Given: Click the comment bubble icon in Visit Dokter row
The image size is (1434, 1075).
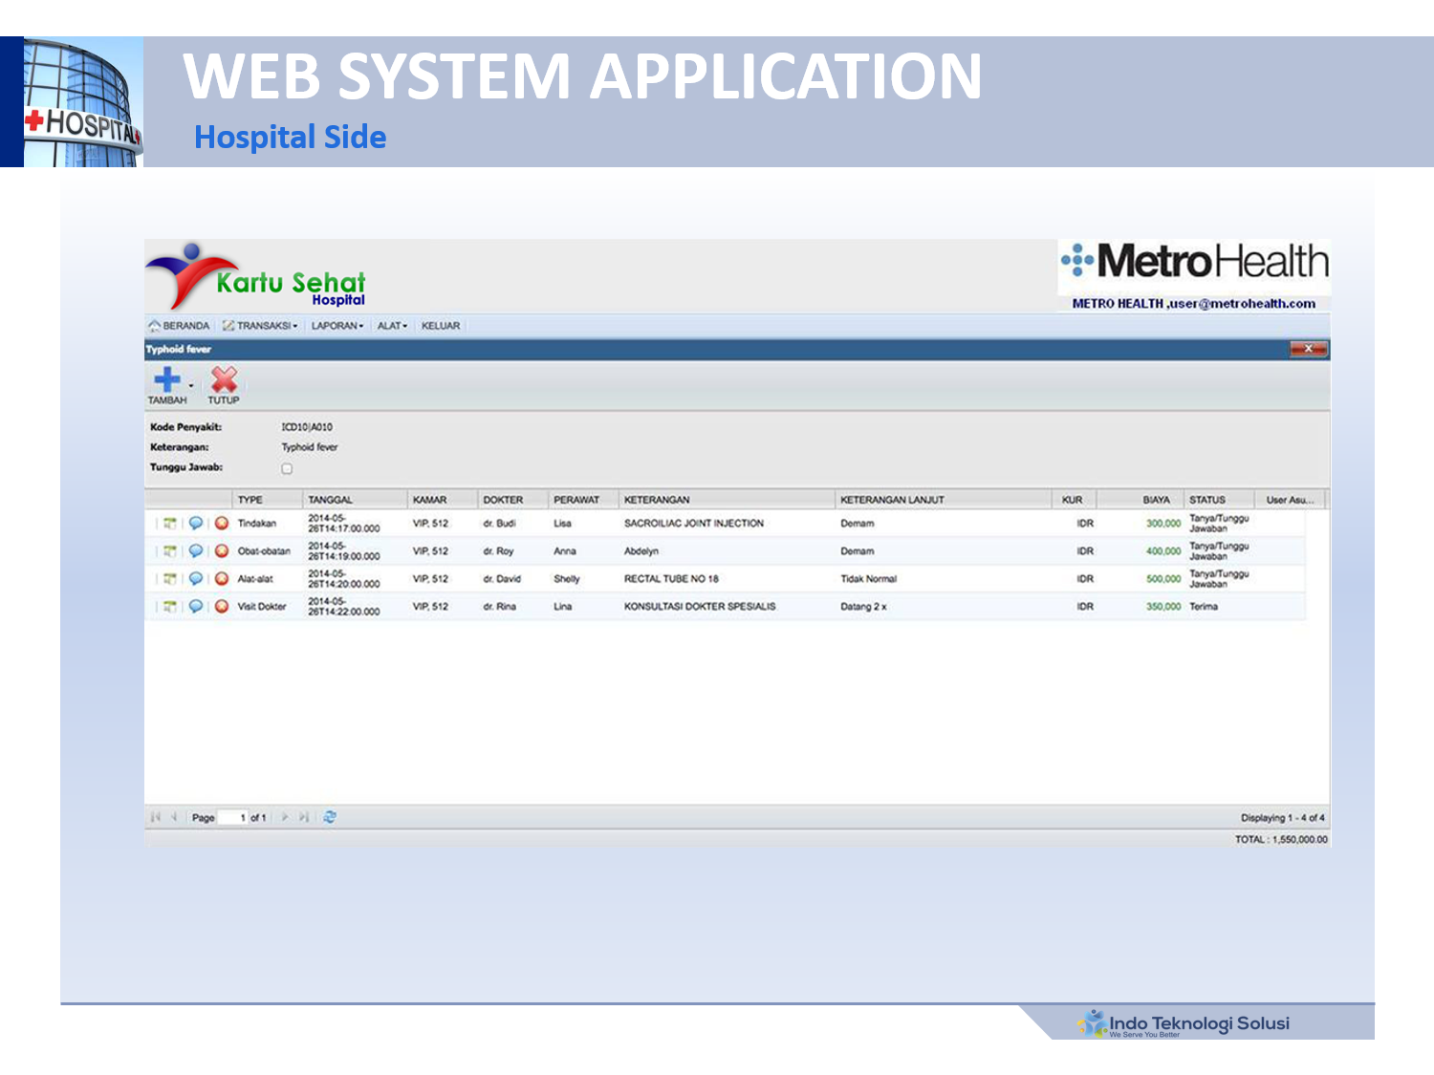Looking at the screenshot, I should (x=196, y=606).
